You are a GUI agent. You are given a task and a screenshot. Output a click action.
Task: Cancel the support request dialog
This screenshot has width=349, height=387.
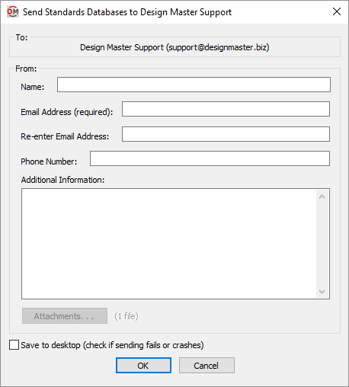(x=207, y=366)
